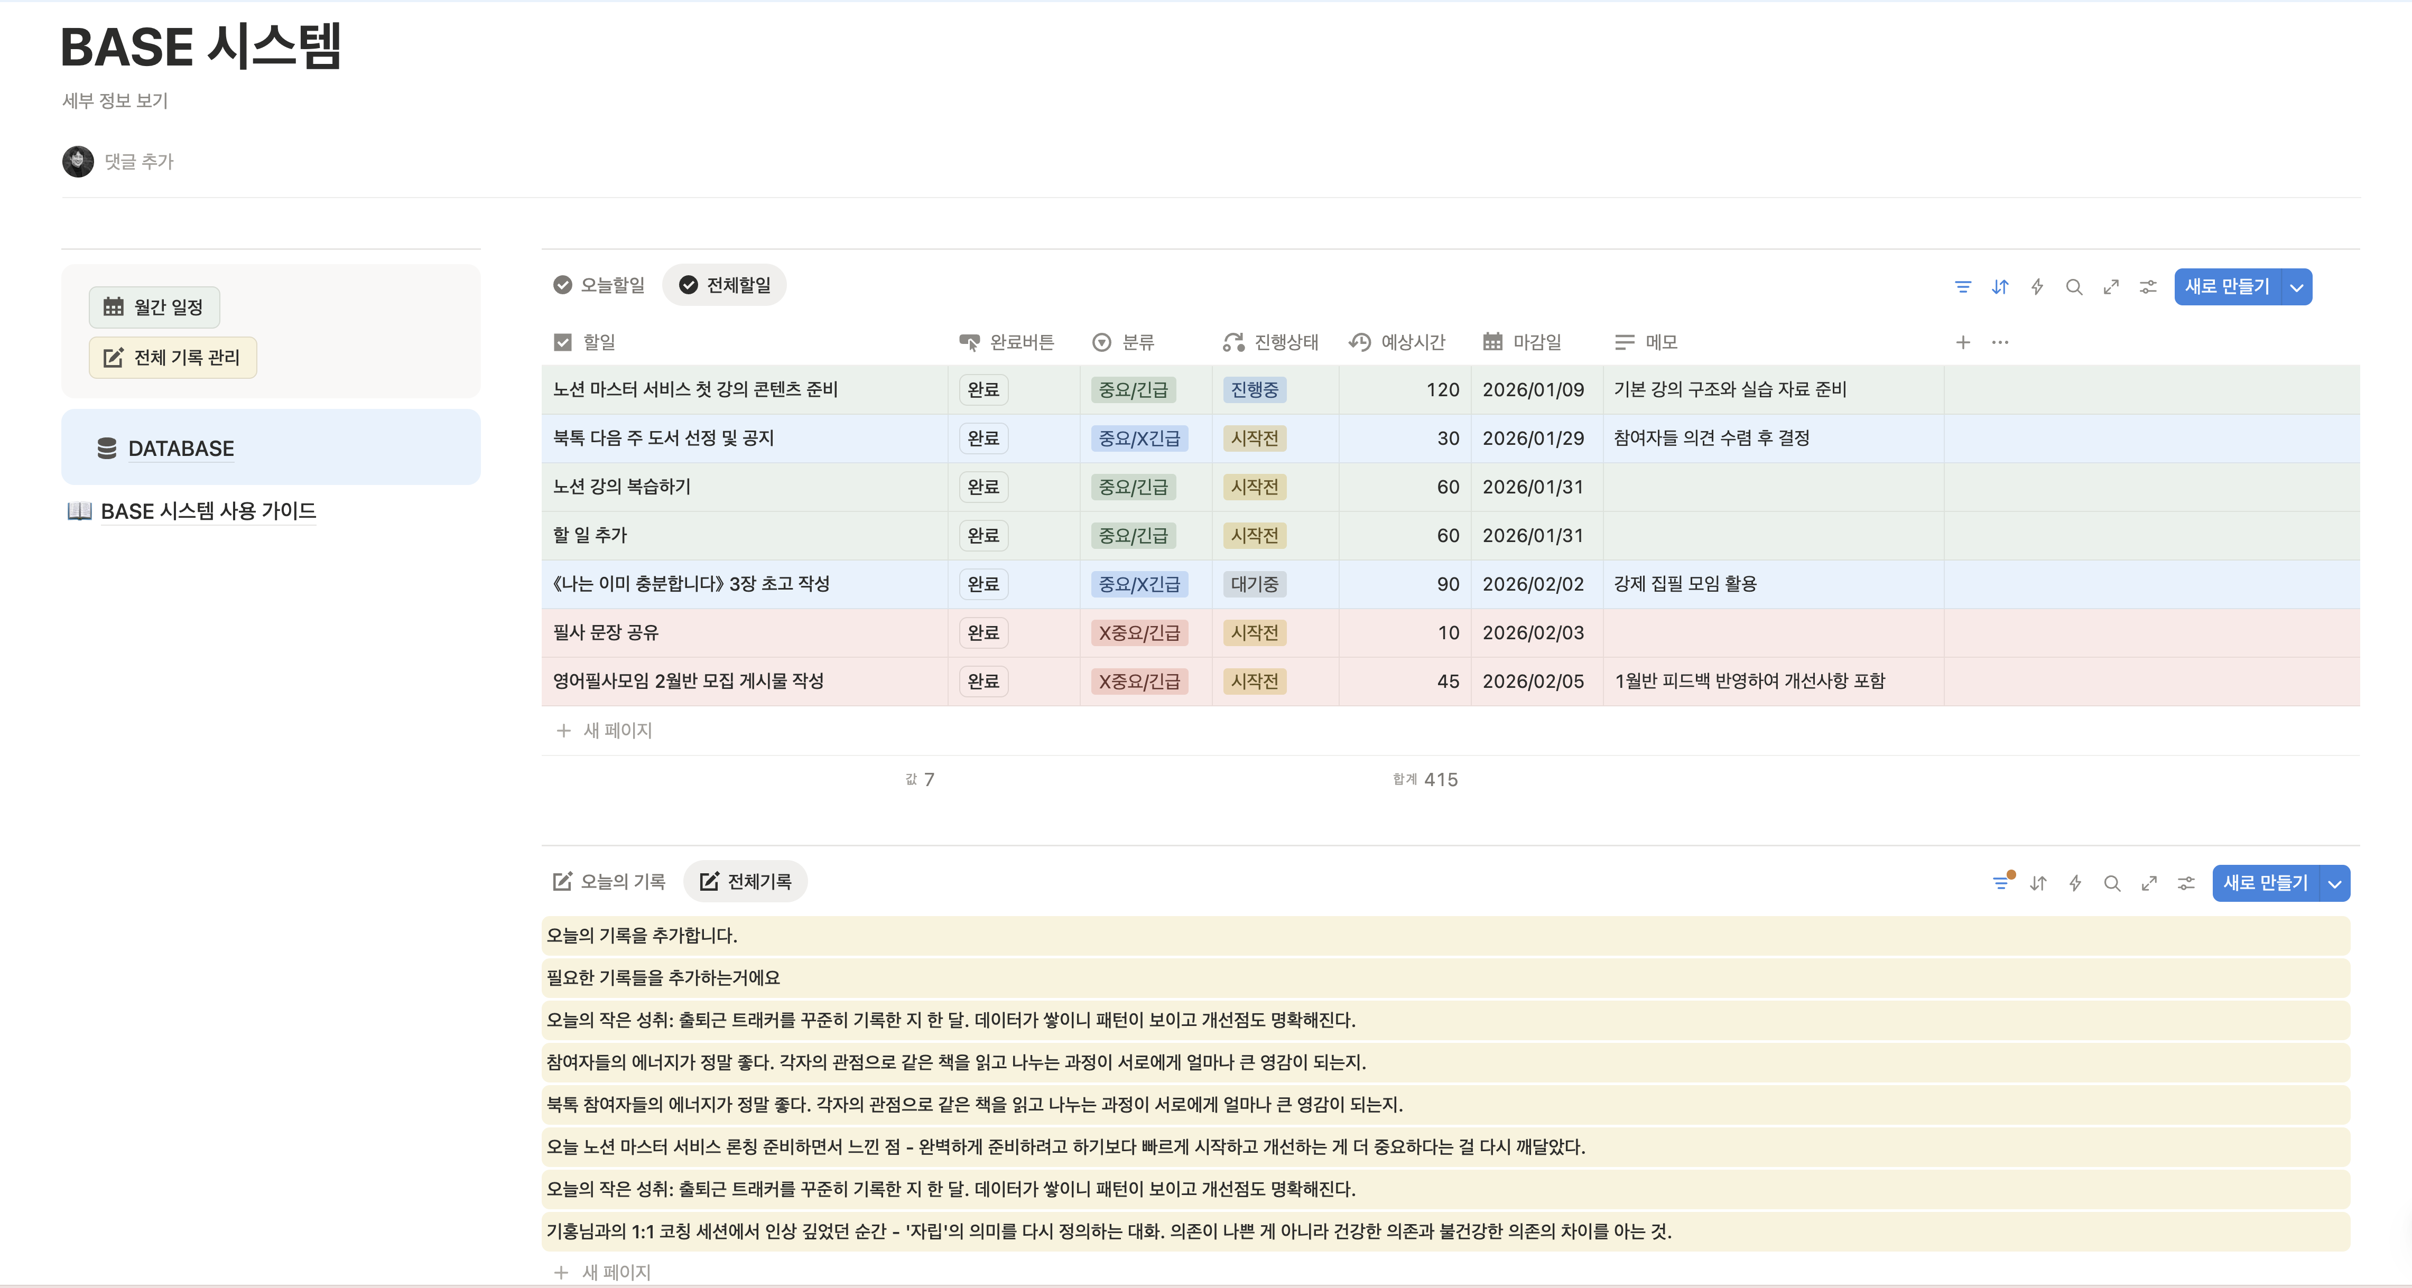The image size is (2412, 1288).
Task: Toggle the checkbox for 노션 강의 복습하기
Action: pyautogui.click(x=983, y=487)
